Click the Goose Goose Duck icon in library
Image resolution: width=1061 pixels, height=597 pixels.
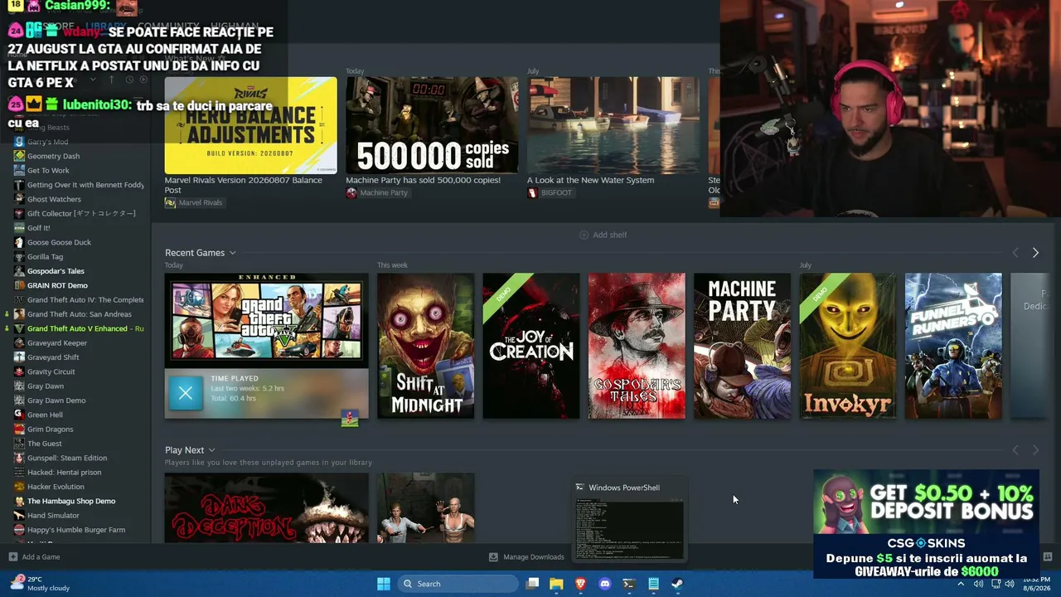click(19, 242)
